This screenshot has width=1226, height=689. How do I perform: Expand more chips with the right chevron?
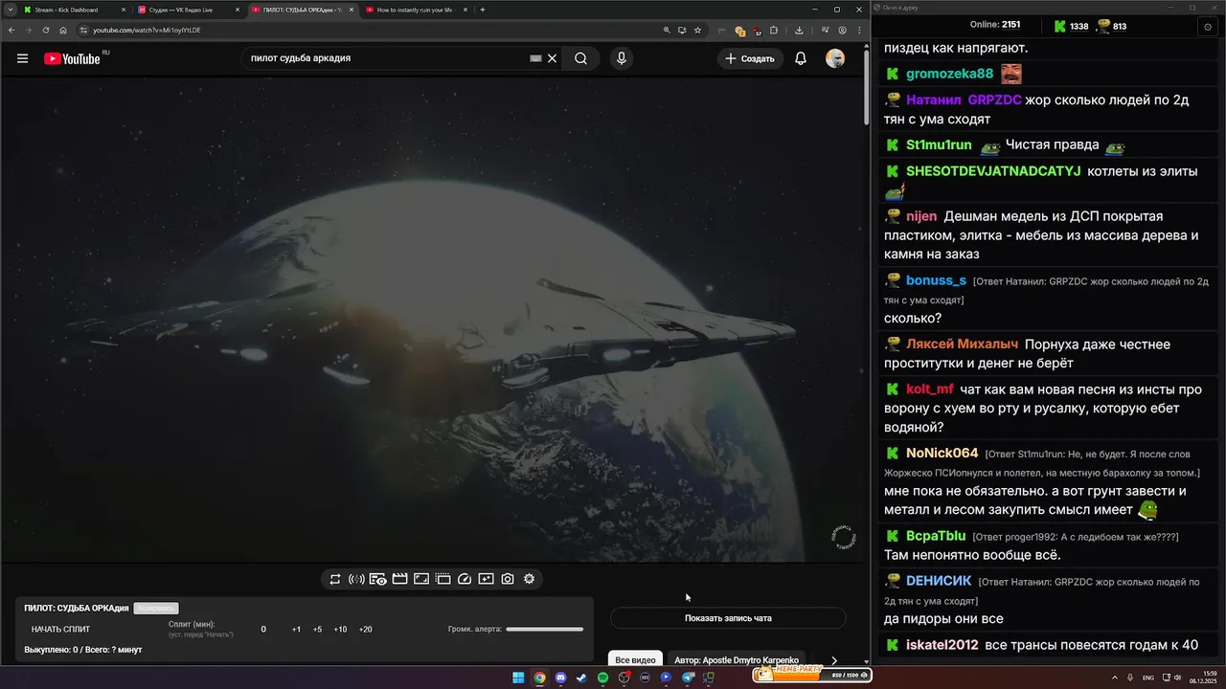(834, 660)
